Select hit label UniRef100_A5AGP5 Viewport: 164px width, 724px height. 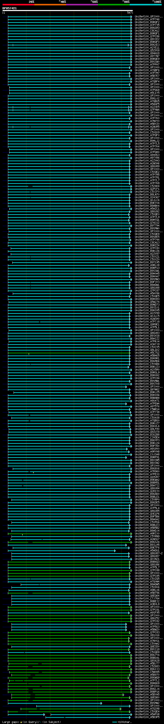(x=147, y=104)
